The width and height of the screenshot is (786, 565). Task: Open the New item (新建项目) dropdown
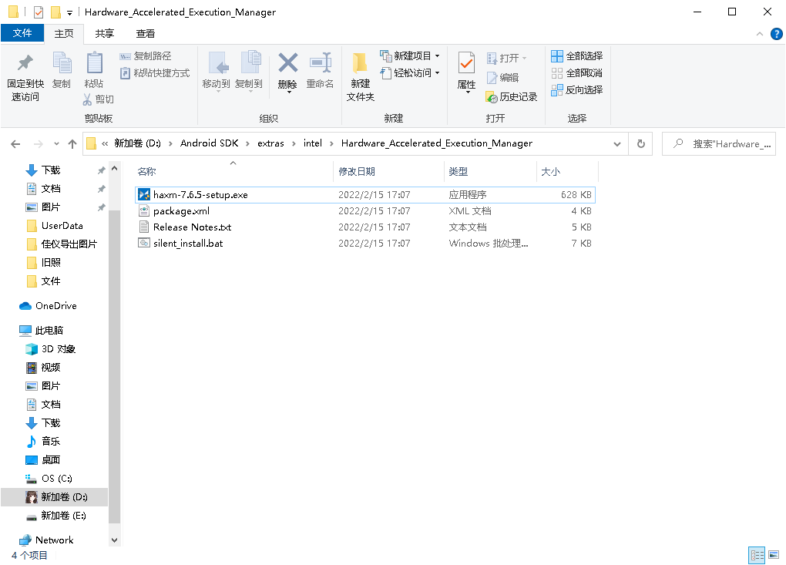pos(410,56)
